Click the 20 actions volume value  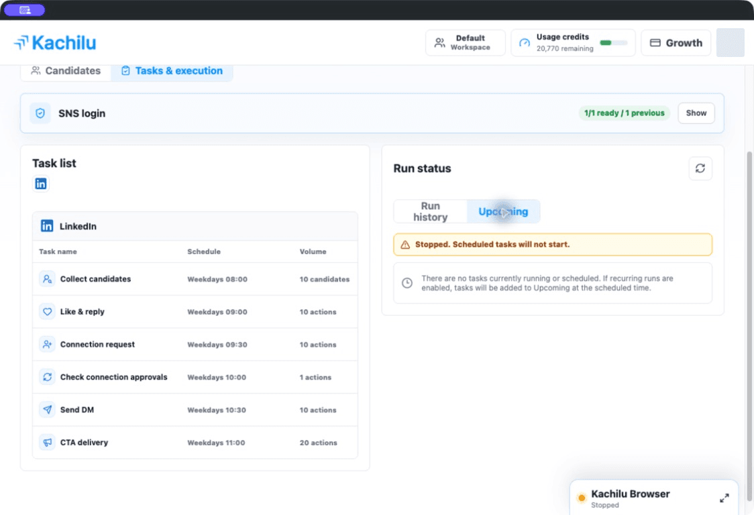point(319,443)
